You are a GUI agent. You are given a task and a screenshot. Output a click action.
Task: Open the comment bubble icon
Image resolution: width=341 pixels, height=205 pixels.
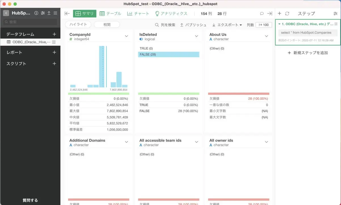tap(262, 13)
